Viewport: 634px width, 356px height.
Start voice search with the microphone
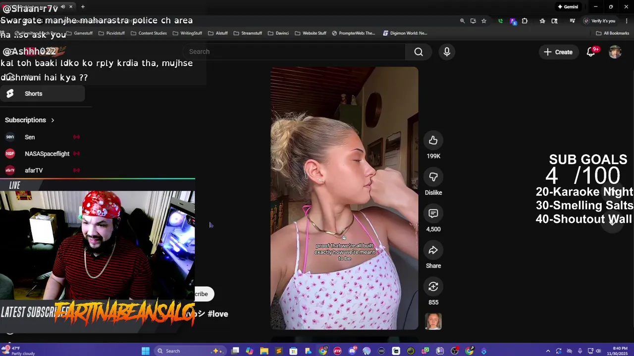pyautogui.click(x=447, y=51)
